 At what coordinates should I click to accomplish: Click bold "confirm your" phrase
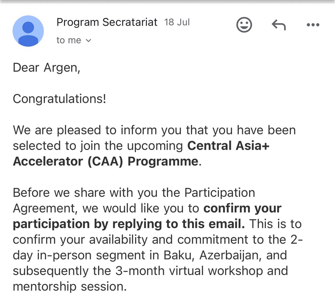(242, 208)
